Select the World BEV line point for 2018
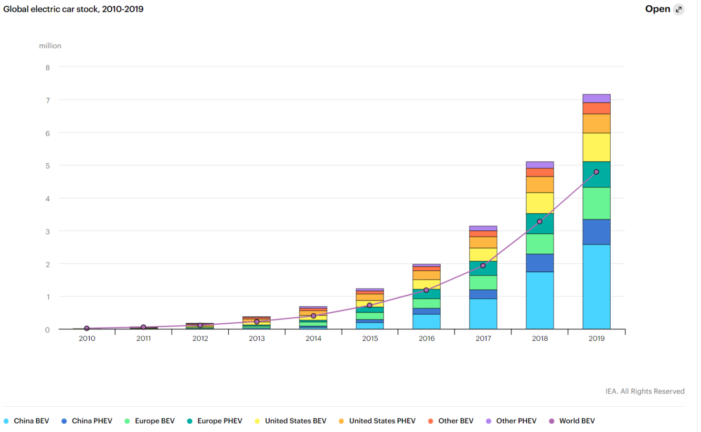The width and height of the screenshot is (701, 432). pyautogui.click(x=540, y=221)
